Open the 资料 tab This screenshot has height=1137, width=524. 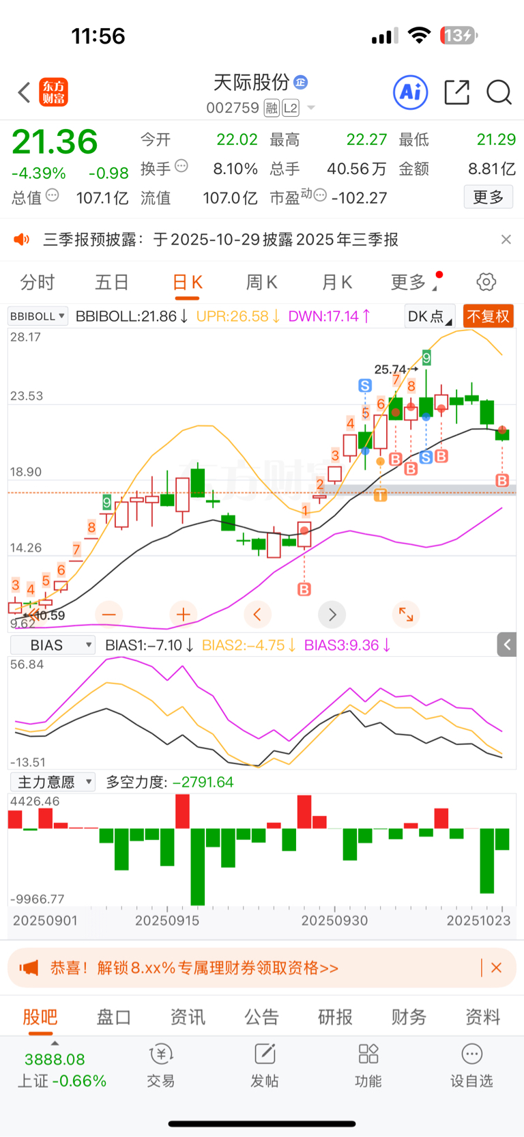[483, 1017]
